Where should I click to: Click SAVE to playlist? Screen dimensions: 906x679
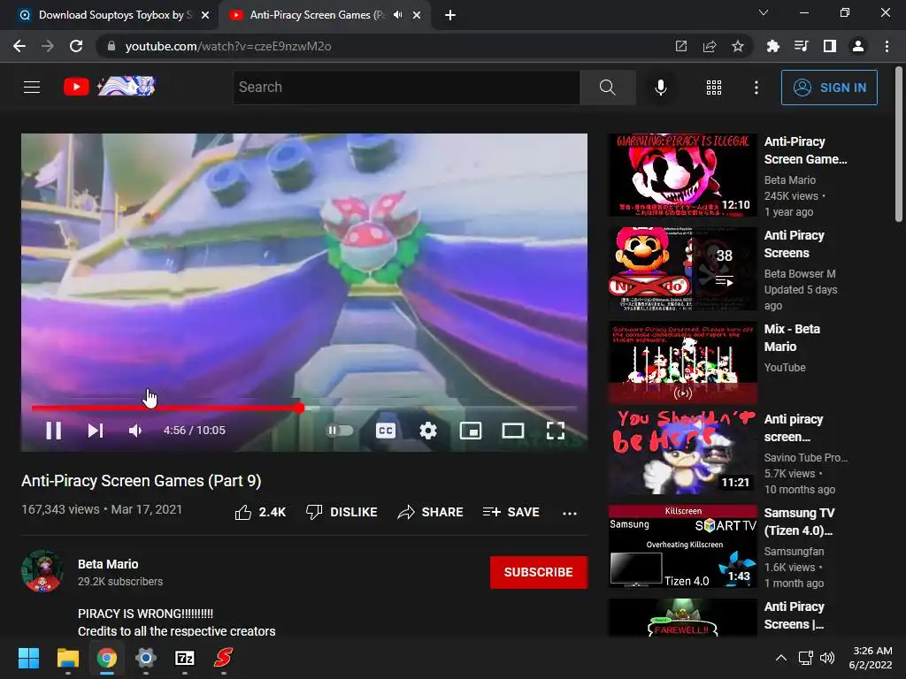pos(511,512)
